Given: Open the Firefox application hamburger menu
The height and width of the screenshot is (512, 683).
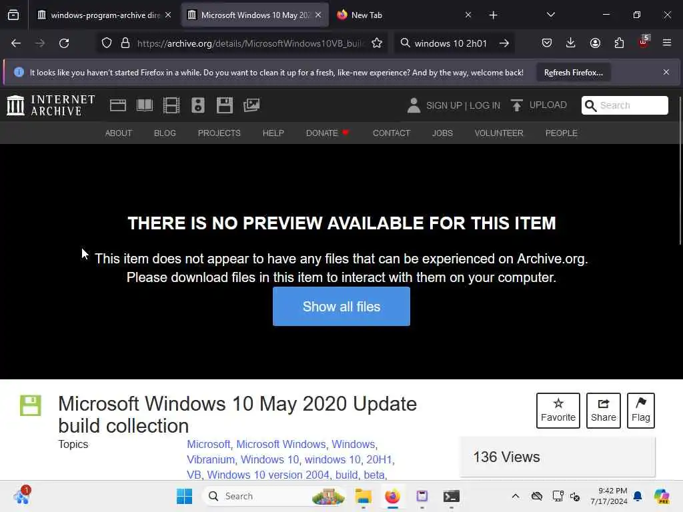Looking at the screenshot, I should coord(667,43).
